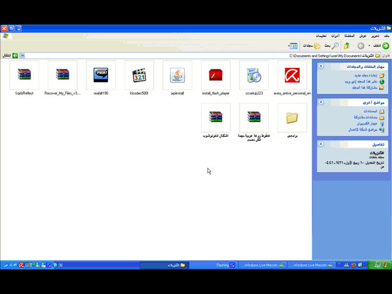Expand hidden system tray icons arrow
The image size is (392, 294).
coord(55,265)
